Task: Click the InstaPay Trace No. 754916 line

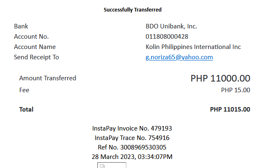Action: tap(132, 138)
